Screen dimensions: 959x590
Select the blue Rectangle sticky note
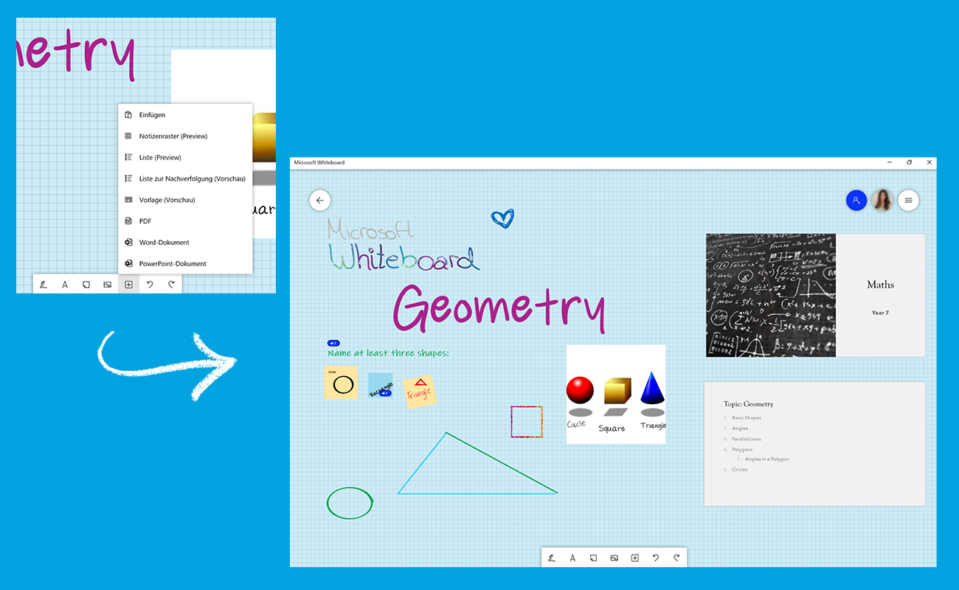(380, 386)
